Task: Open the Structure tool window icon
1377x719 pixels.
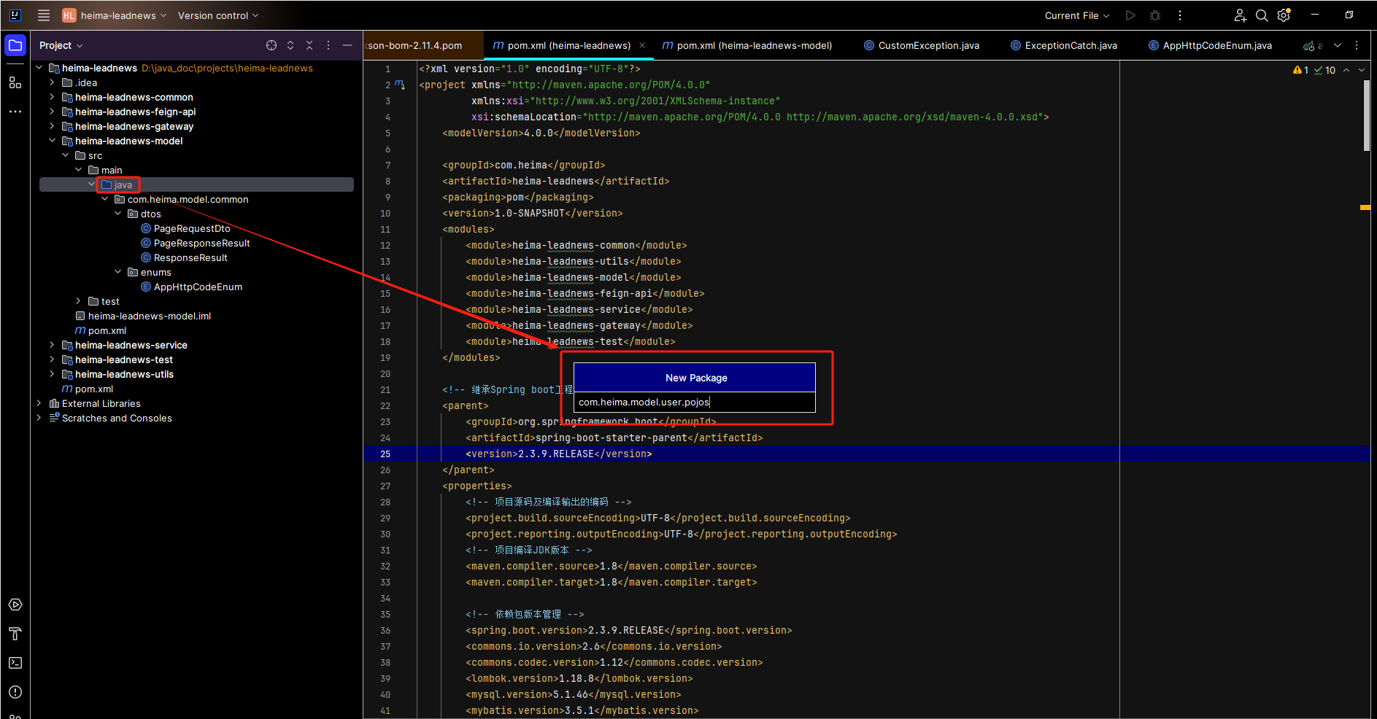Action: pyautogui.click(x=15, y=82)
